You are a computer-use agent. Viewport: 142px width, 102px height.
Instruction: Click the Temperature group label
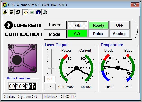coord(112,45)
